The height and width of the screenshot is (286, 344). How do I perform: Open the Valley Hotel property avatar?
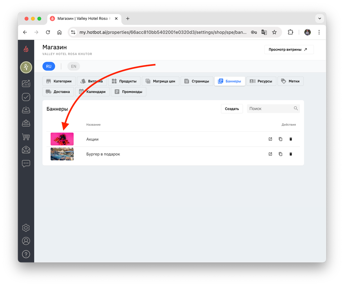pyautogui.click(x=26, y=67)
